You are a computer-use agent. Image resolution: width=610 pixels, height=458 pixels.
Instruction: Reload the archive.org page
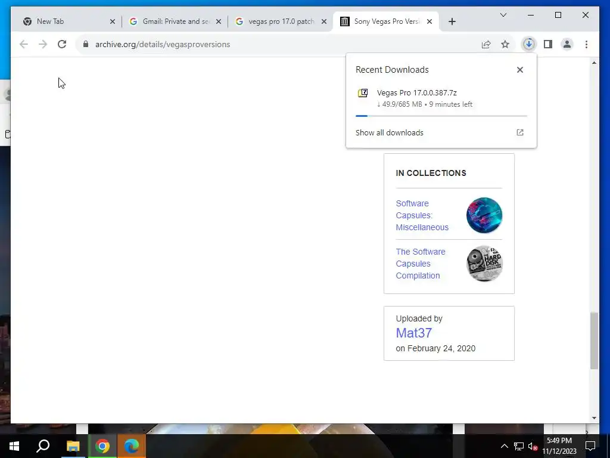62,44
